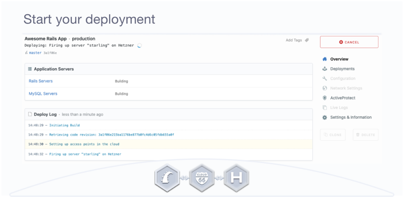Click the Application Servers heading
Screen dimensions: 404x197
point(54,69)
